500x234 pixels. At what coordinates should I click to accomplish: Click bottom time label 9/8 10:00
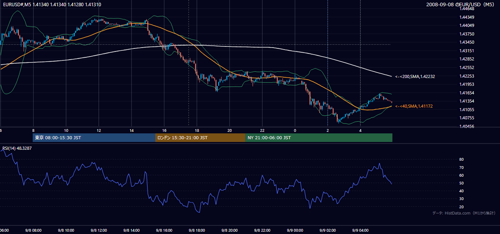[66, 230]
